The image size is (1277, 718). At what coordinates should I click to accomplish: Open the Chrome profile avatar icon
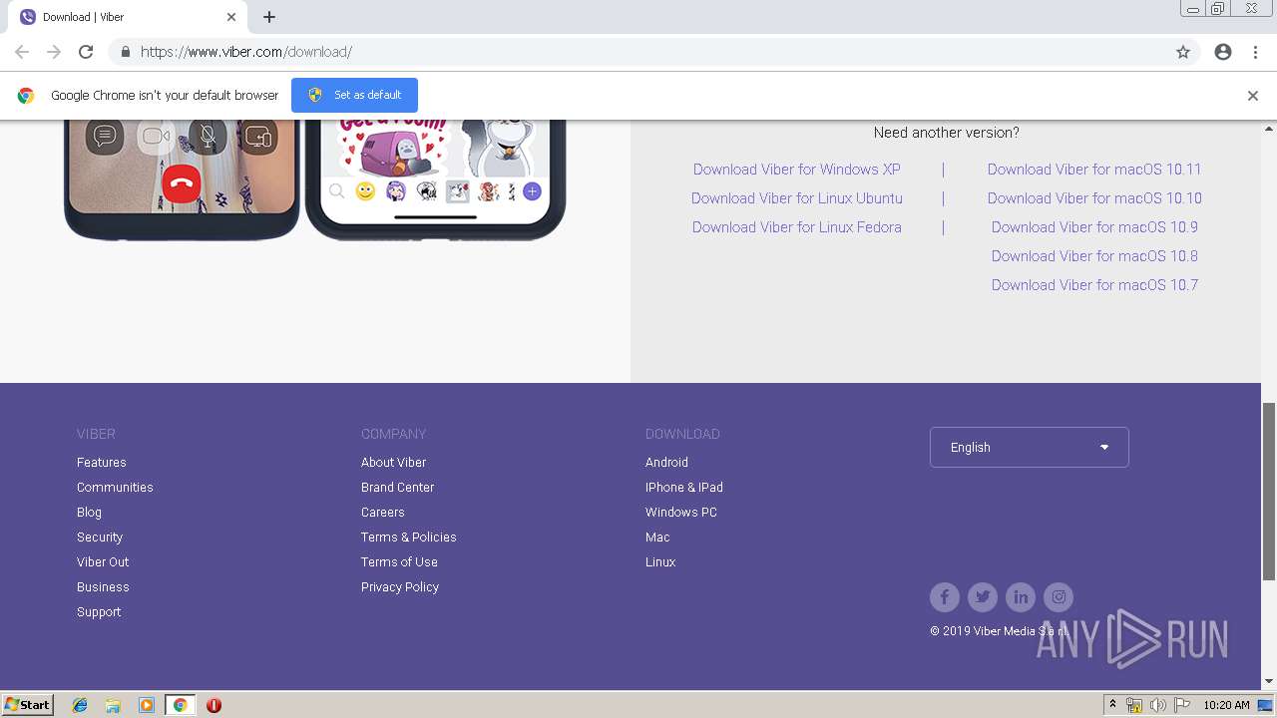click(1223, 52)
